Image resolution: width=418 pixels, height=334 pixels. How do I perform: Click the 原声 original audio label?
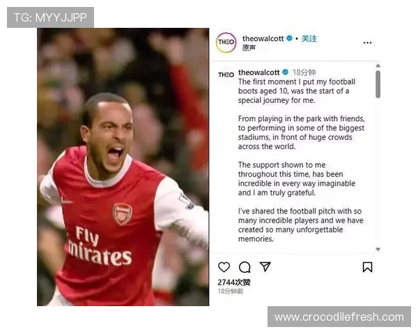pyautogui.click(x=249, y=48)
